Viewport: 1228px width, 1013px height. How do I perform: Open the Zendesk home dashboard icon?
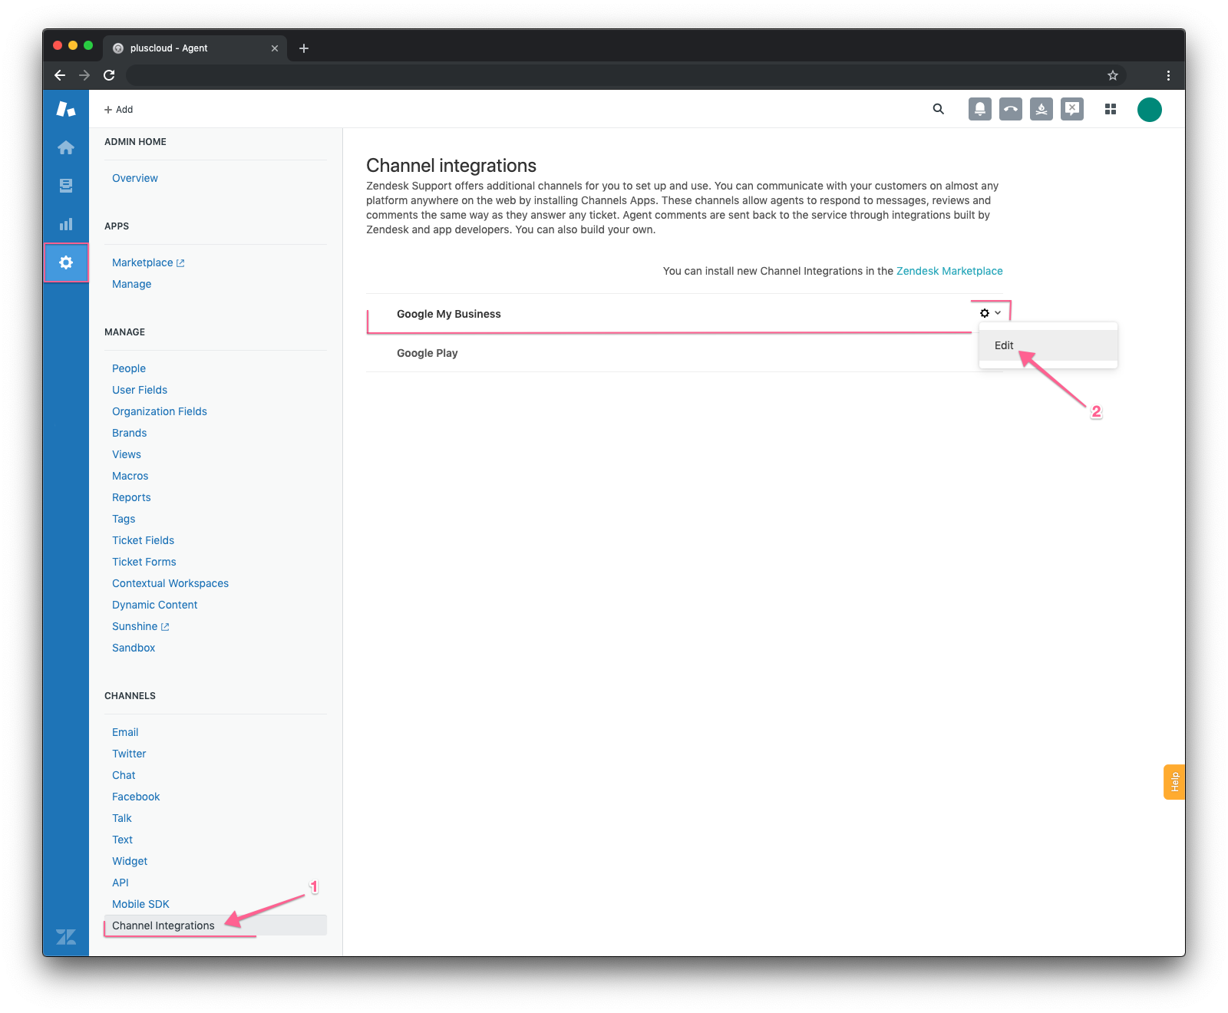coord(66,147)
